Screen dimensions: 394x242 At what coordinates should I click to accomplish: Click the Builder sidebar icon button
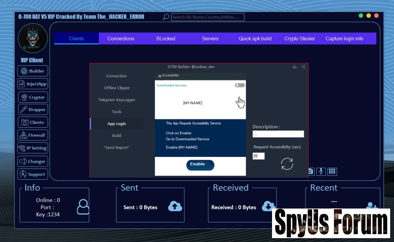pyautogui.click(x=24, y=71)
